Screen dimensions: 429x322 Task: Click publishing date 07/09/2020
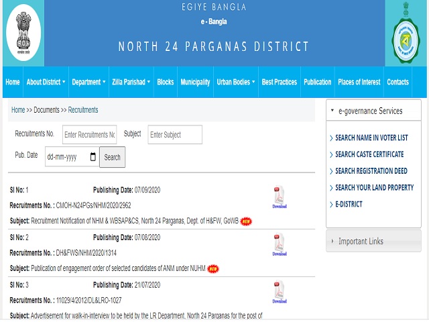(x=147, y=190)
